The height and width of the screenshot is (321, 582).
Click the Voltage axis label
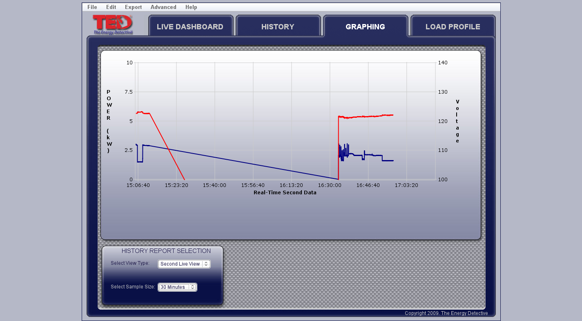(x=457, y=121)
